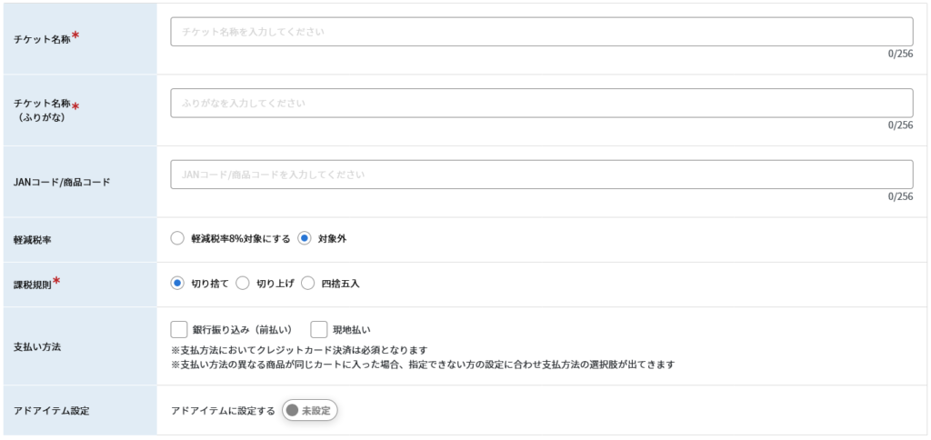Check 銀行振り込み（前払い） payment option
931x440 pixels.
[179, 330]
